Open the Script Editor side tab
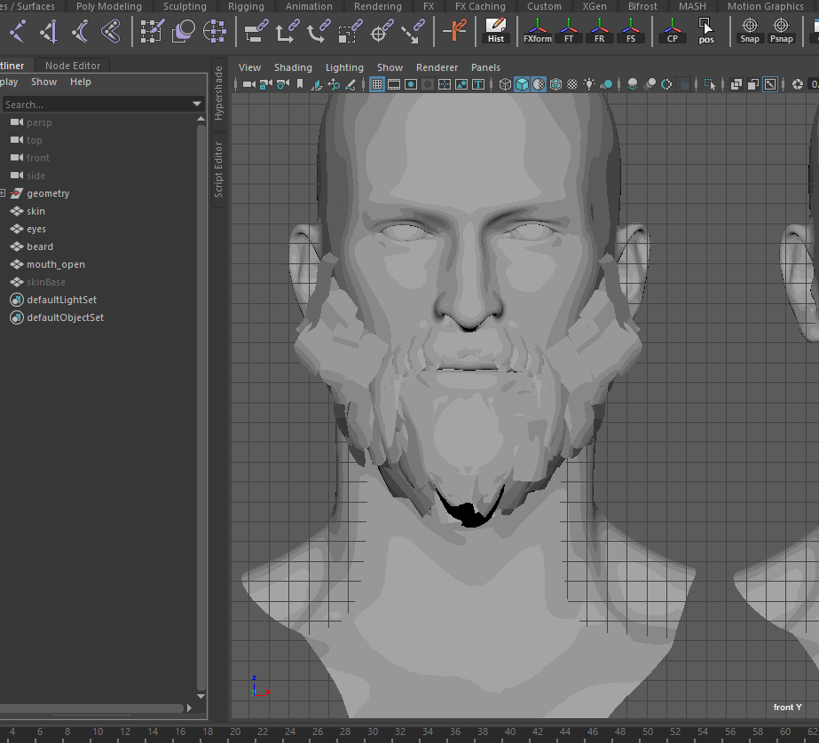Screen dimensions: 819x743 point(219,169)
